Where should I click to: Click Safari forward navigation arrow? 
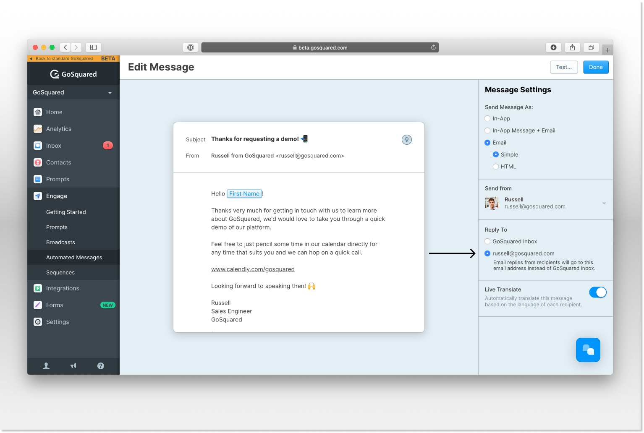click(x=76, y=47)
